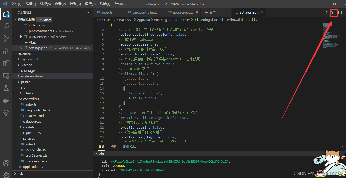
Task: Open the Docker view
Action: coord(6,100)
